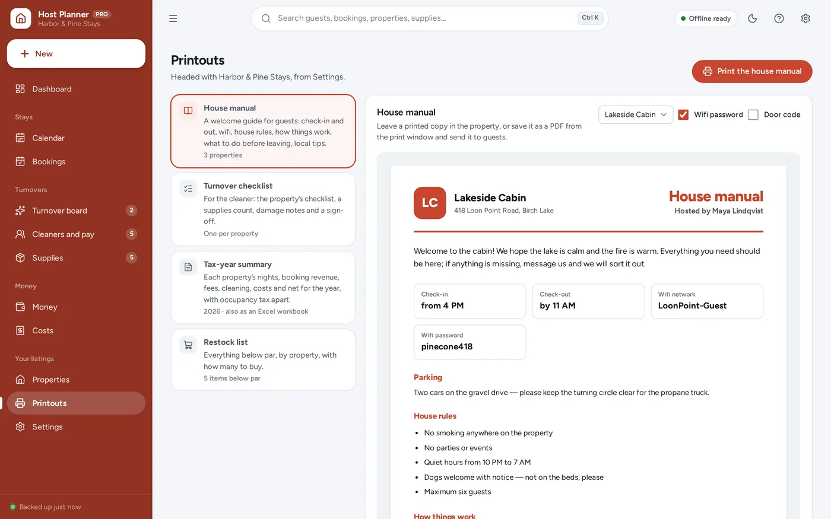The height and width of the screenshot is (519, 831).
Task: Click the LoonPoint-Guest wifi network value
Action: point(692,306)
